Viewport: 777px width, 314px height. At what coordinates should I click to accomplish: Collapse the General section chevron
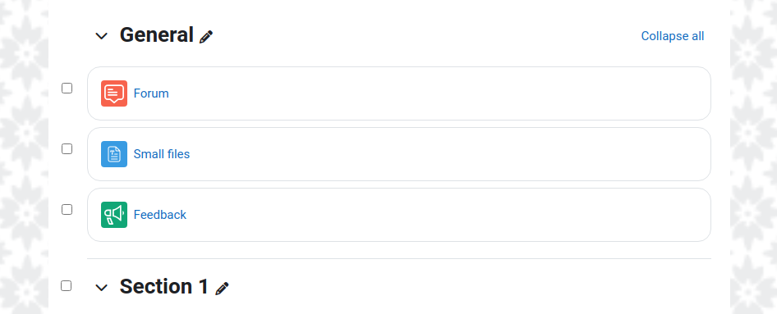click(x=102, y=35)
